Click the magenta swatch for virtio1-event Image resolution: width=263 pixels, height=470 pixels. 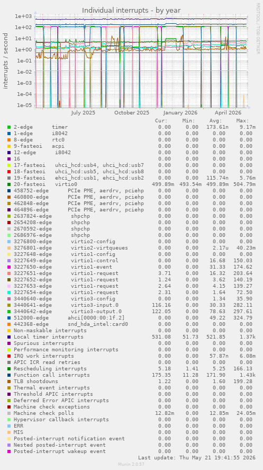coord(10,267)
